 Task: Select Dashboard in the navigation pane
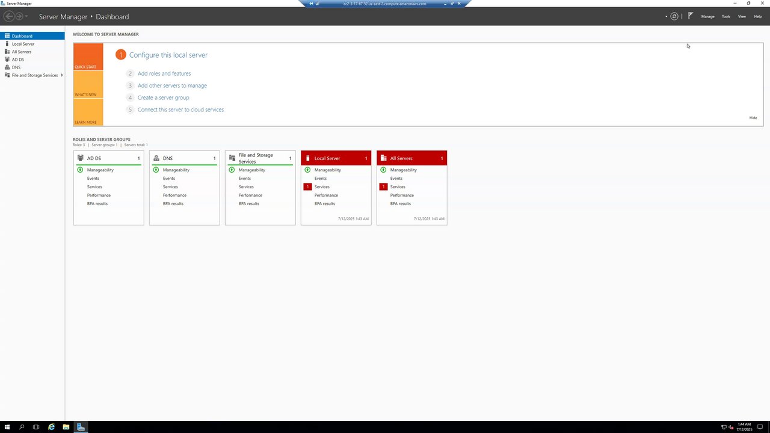32,36
